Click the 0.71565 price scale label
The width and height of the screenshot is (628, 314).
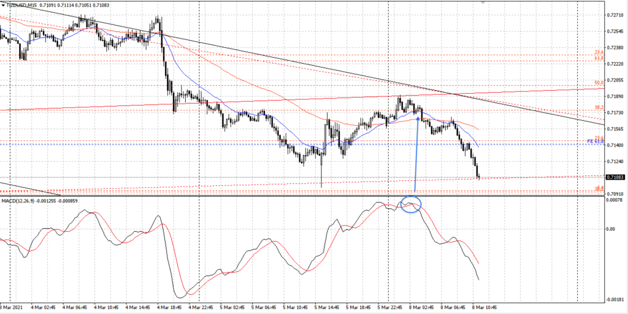point(615,129)
